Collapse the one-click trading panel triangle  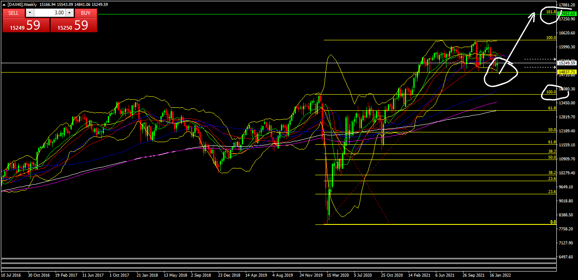click(x=4, y=4)
